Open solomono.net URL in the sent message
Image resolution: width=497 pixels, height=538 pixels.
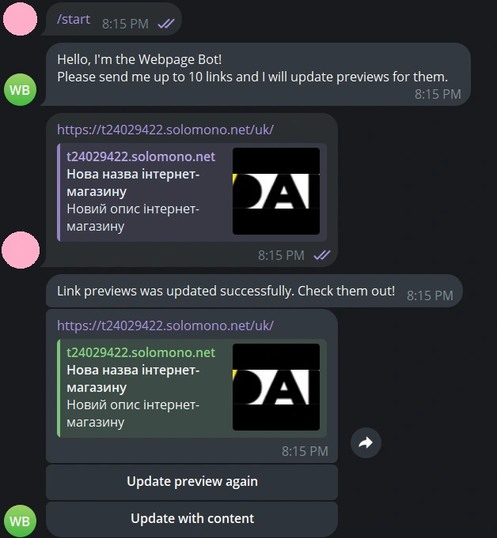165,130
